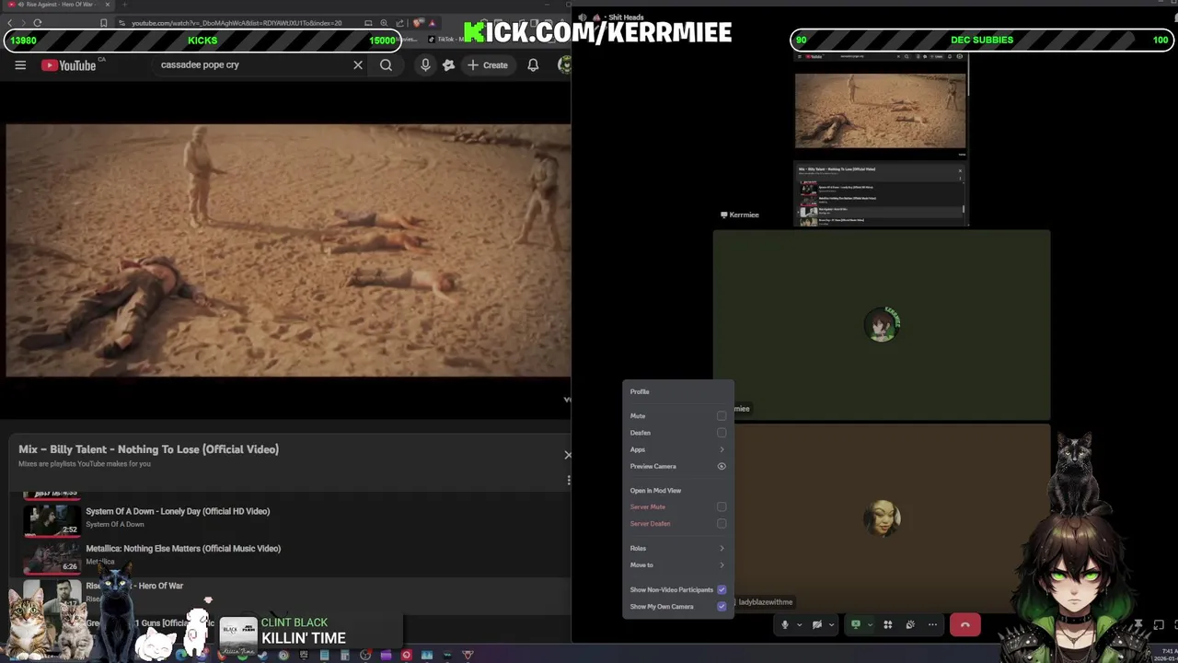Select the Rise Against - Hero Of War tab
Image resolution: width=1178 pixels, height=663 pixels.
coord(59,5)
